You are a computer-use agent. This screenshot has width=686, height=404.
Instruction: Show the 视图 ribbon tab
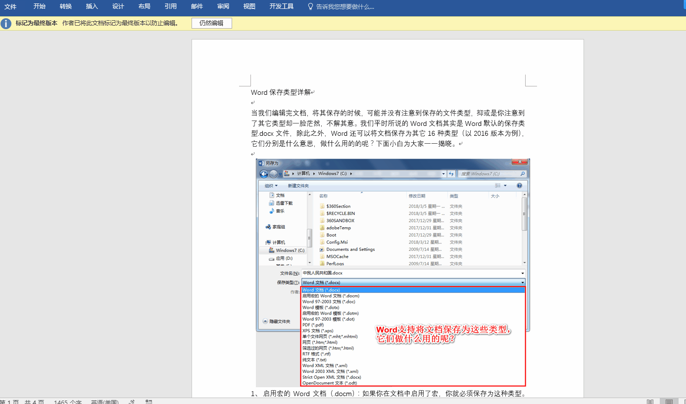[x=249, y=6]
